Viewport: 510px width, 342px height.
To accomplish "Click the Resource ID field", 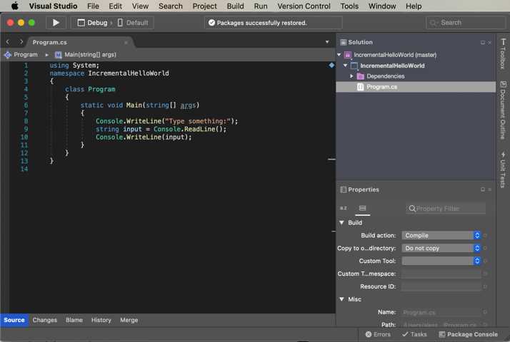I will click(x=441, y=286).
